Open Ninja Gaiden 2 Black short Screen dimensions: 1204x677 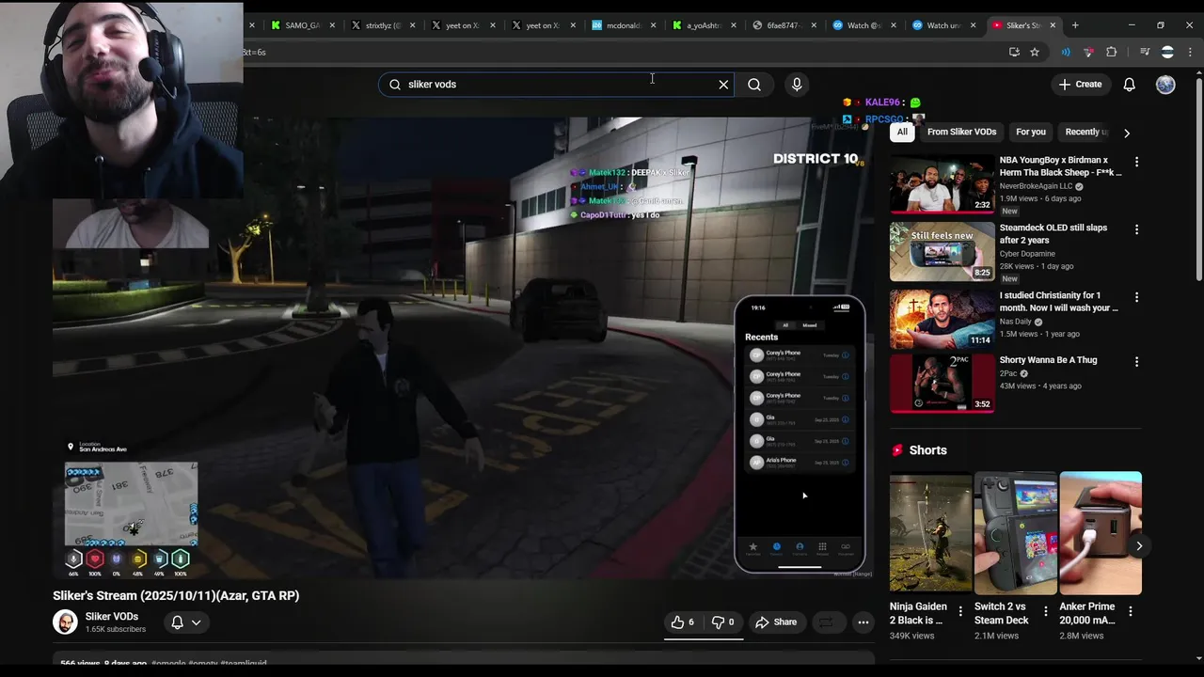(x=930, y=533)
